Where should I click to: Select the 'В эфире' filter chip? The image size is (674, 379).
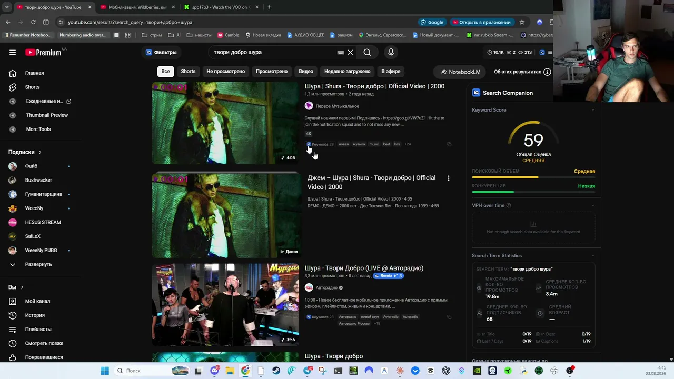point(391,72)
